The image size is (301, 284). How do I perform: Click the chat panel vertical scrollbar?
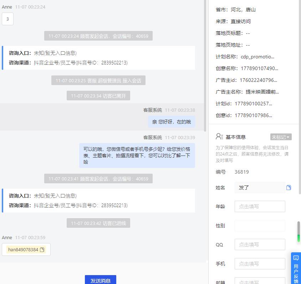(x=205, y=66)
